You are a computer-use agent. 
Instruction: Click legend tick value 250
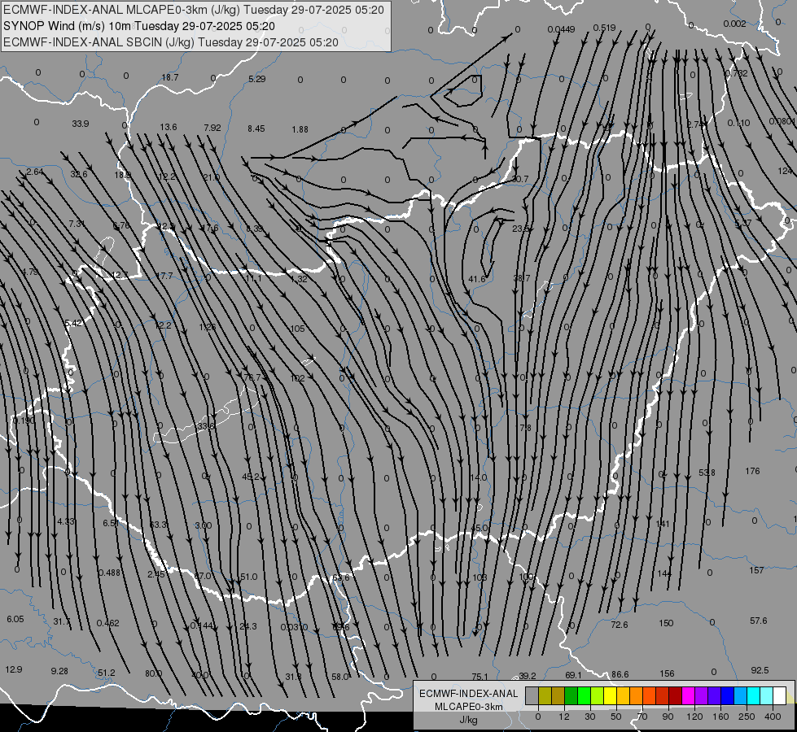[x=747, y=717]
